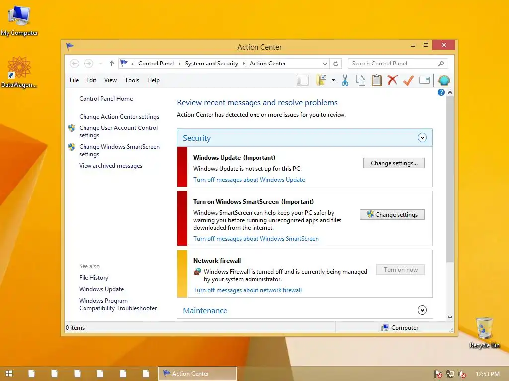Turn off messages about Windows SmartScreen

coord(256,239)
